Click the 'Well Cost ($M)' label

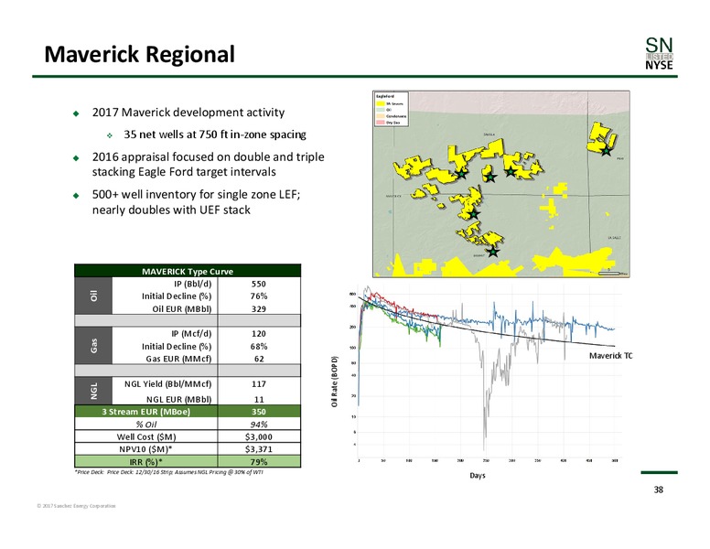coord(145,437)
